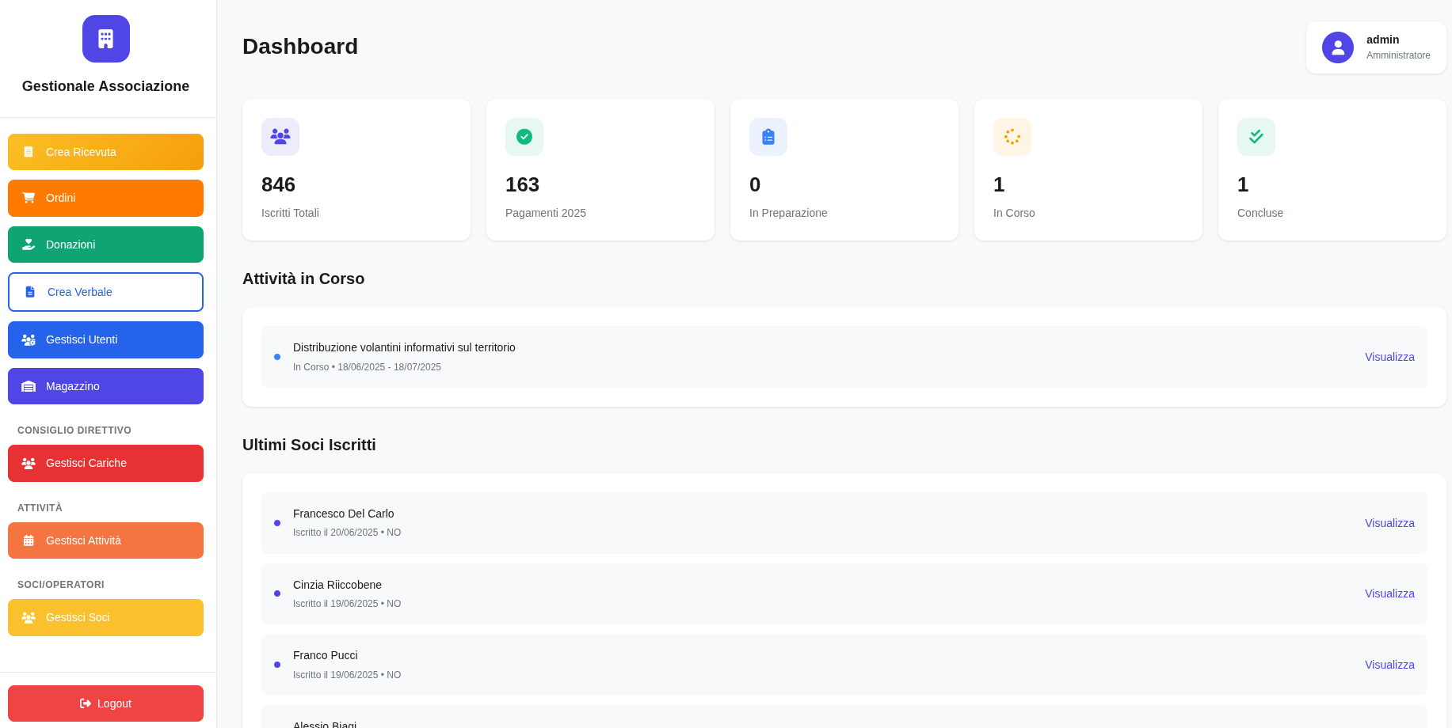This screenshot has width=1452, height=728.
Task: Click the 846 Iscritti Totali count
Action: pyautogui.click(x=278, y=184)
